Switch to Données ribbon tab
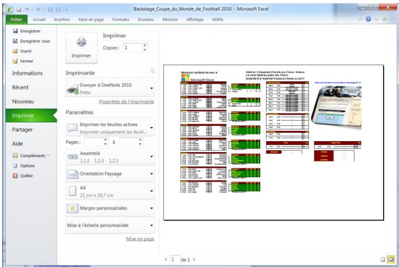The height and width of the screenshot is (267, 399). (x=146, y=20)
